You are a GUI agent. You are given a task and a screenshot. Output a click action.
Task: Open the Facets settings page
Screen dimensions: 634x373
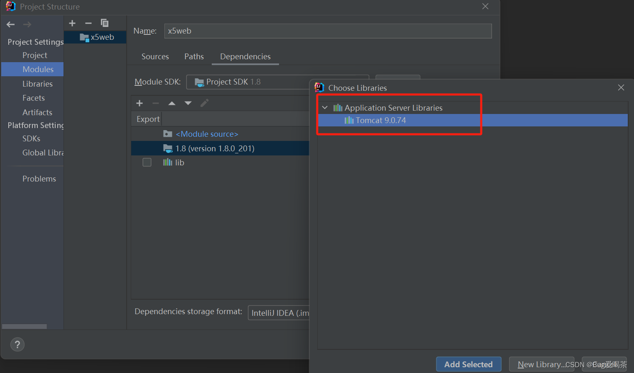pos(34,98)
